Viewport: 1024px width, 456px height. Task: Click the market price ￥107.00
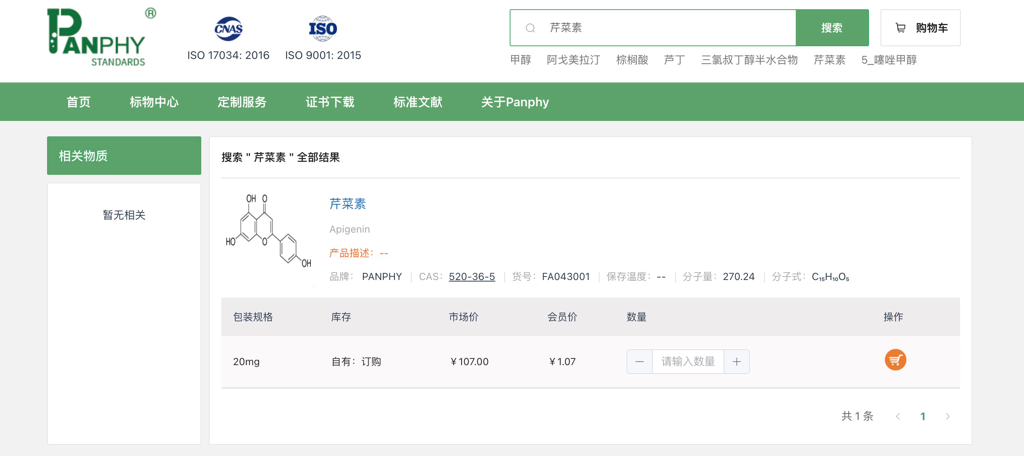(469, 362)
